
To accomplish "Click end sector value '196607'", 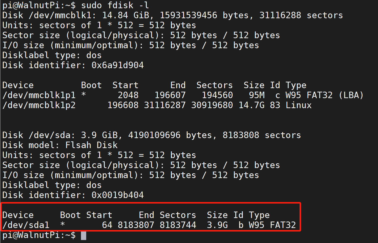I will click(x=170, y=95).
